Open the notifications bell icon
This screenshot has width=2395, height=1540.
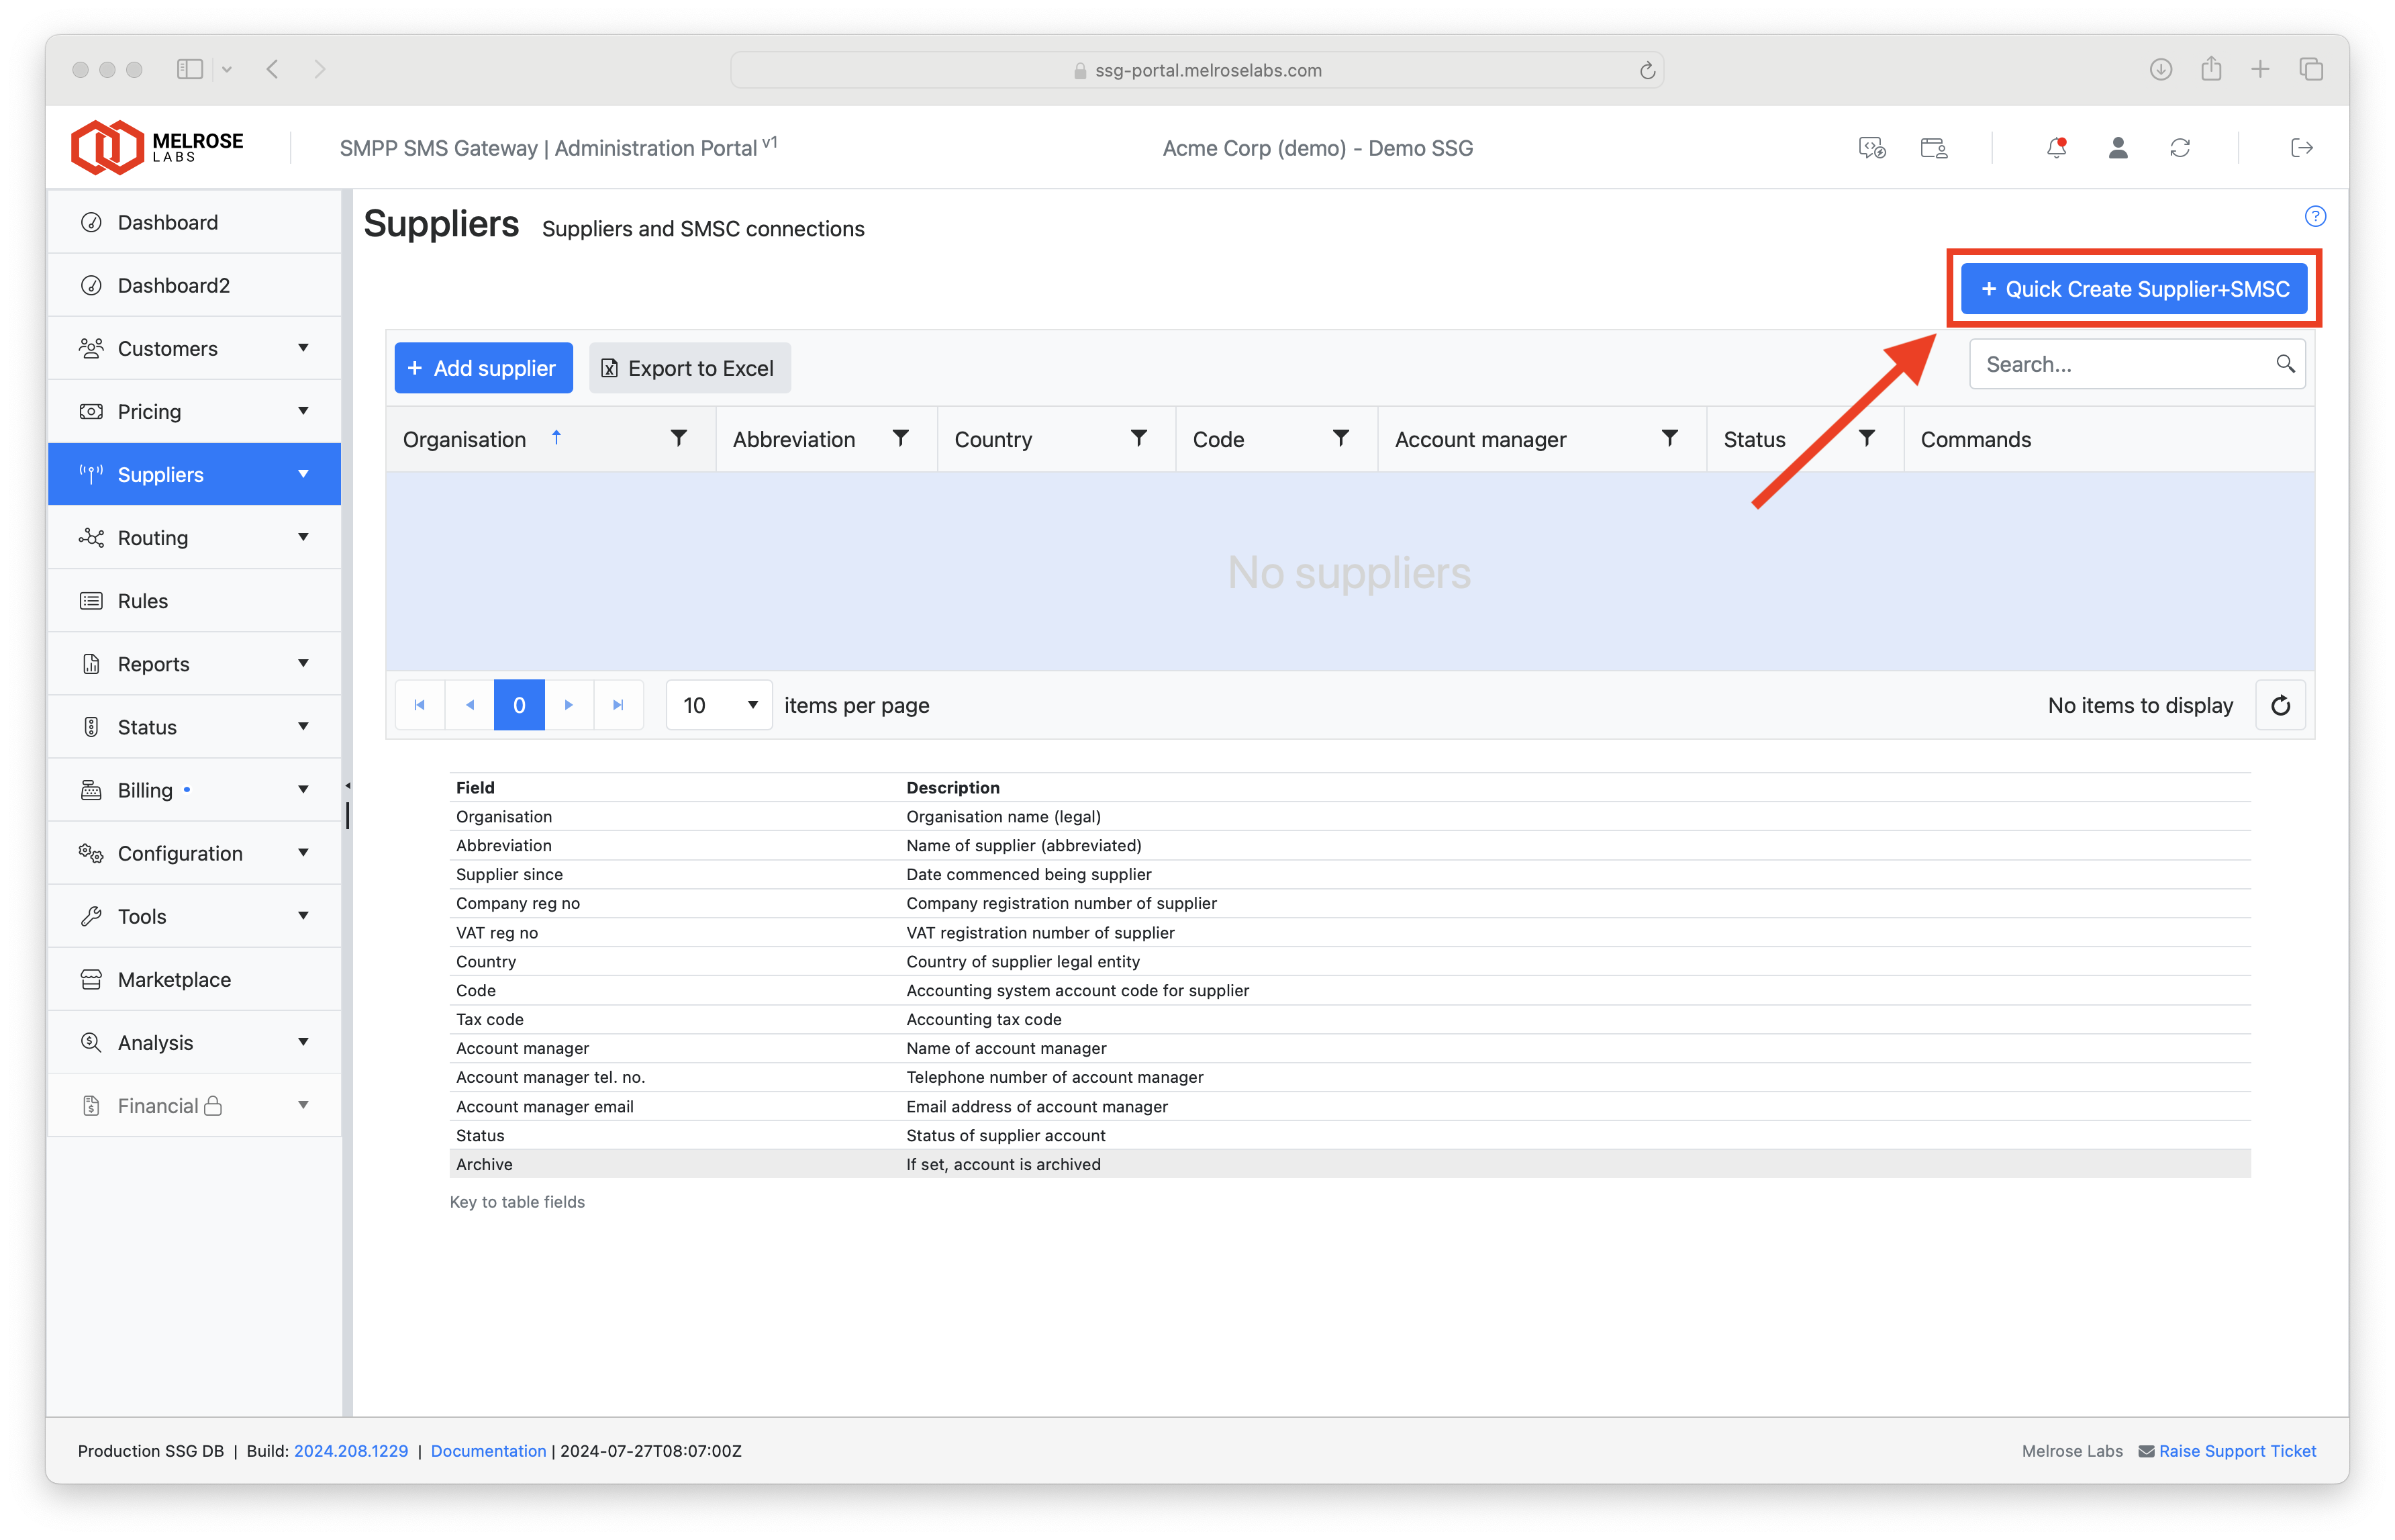click(x=2056, y=148)
